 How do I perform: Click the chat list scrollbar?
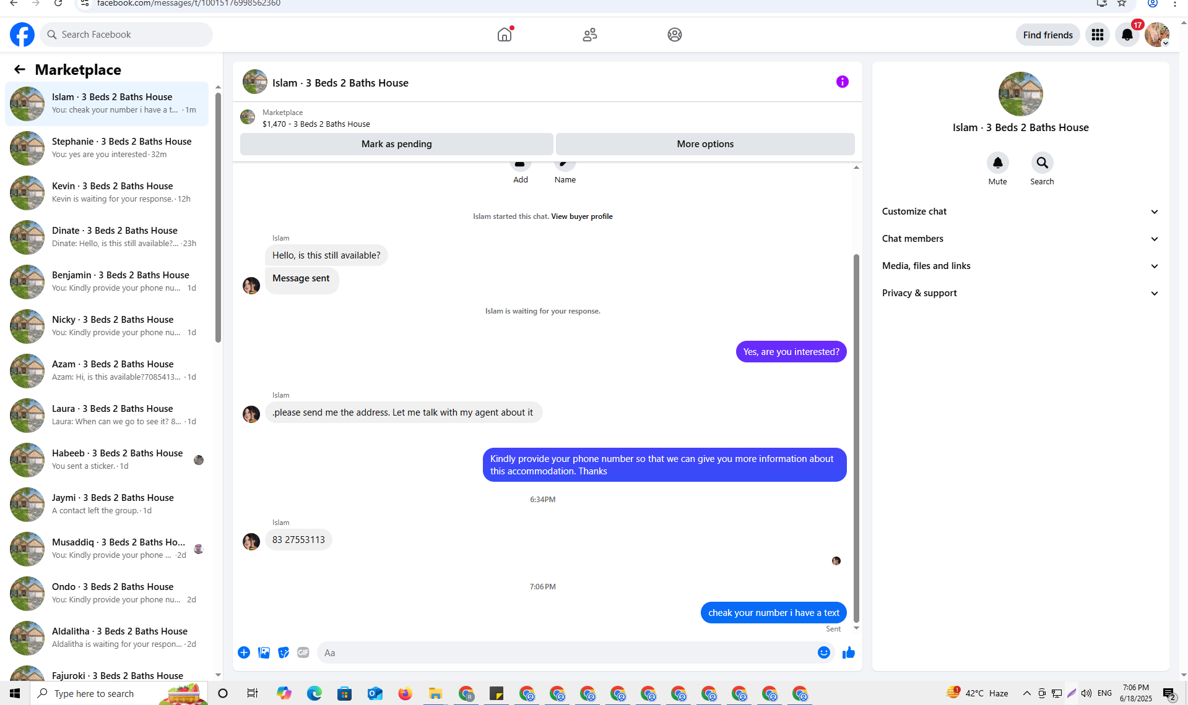pyautogui.click(x=218, y=216)
